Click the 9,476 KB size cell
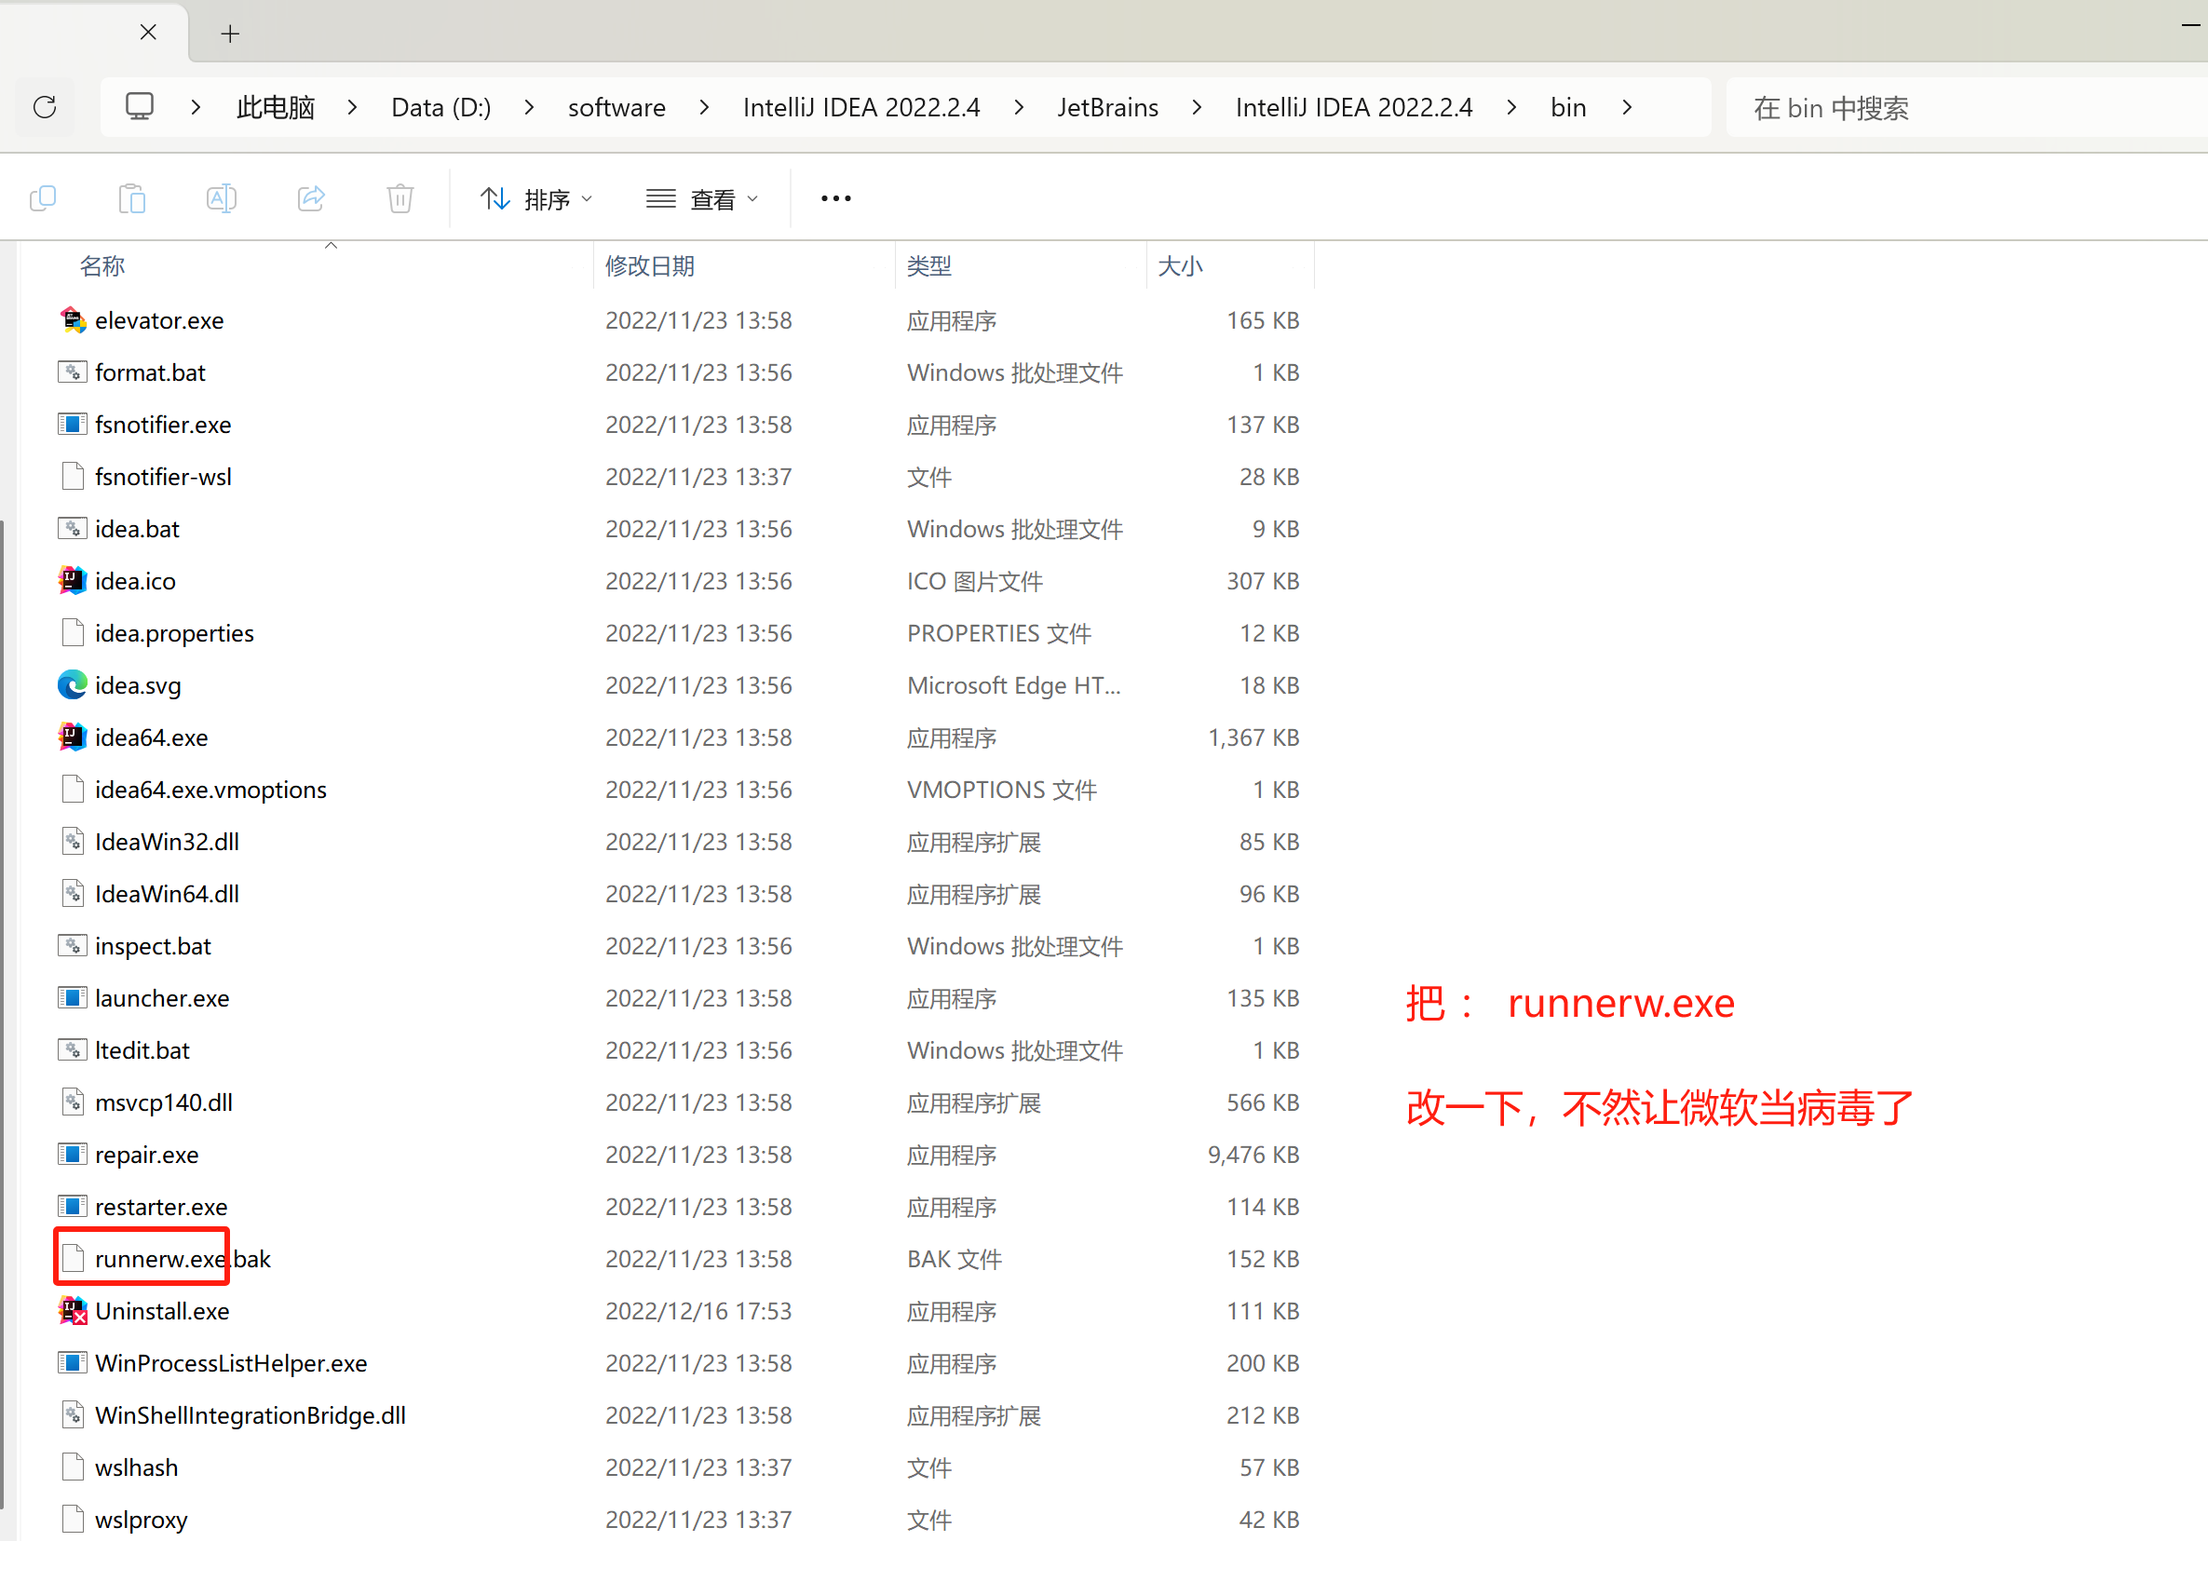 click(1253, 1155)
